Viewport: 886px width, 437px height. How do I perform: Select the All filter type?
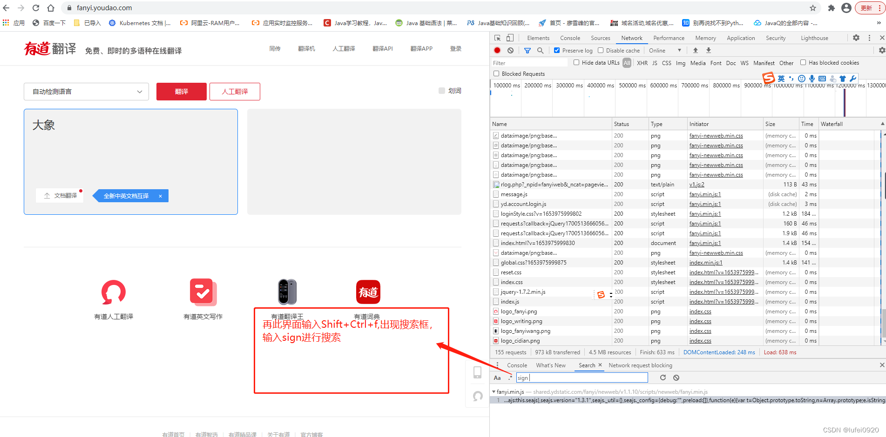(627, 63)
